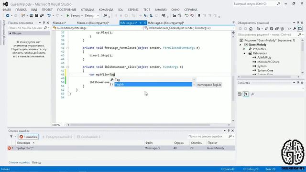306x172 pixels.
Task: Select the Microsoft.CSharp reference
Action: pos(268,62)
